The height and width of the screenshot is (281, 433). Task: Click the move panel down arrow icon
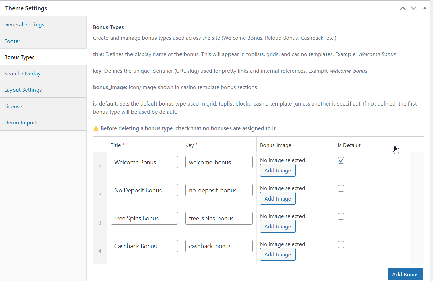413,8
